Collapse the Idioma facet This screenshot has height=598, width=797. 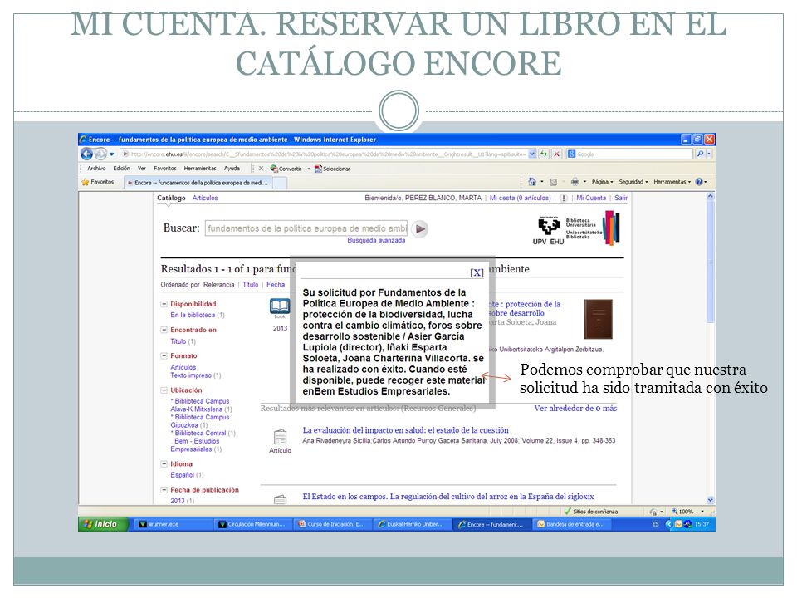(164, 464)
